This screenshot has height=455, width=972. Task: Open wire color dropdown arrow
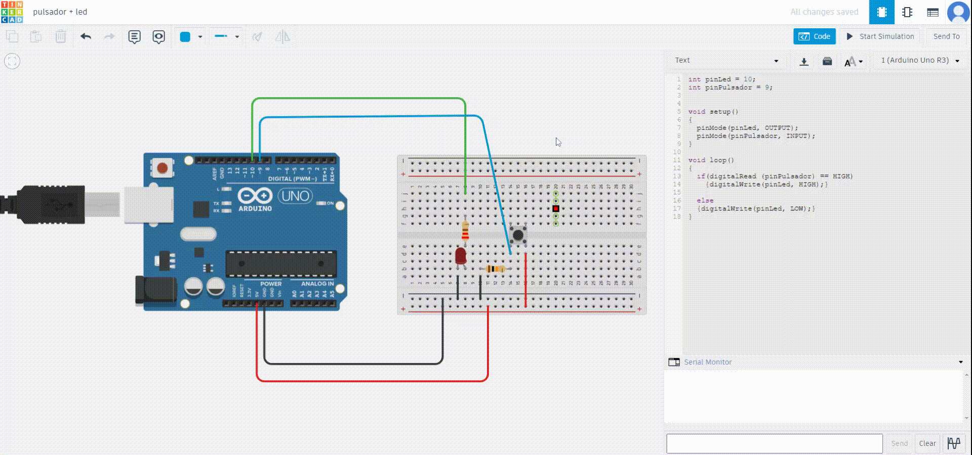(x=200, y=37)
